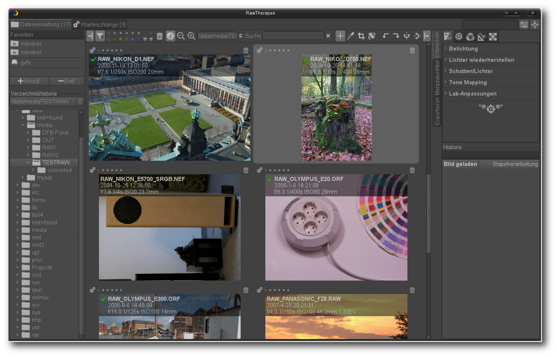
Task: Rotate selected image right
Action: click(396, 36)
